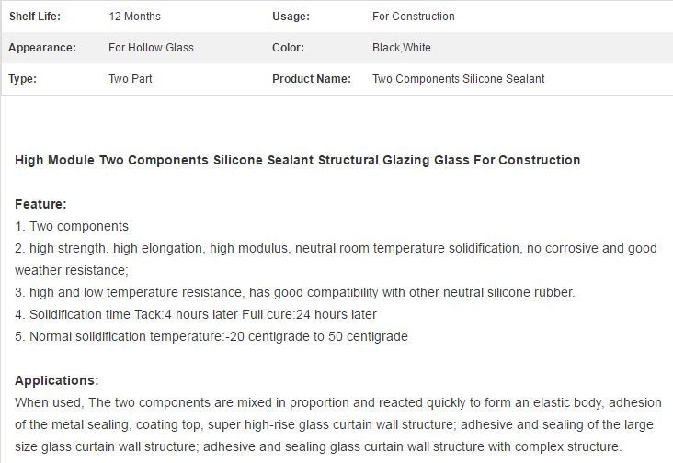The width and height of the screenshot is (673, 463).
Task: Click the Feature heading
Action: [x=40, y=204]
